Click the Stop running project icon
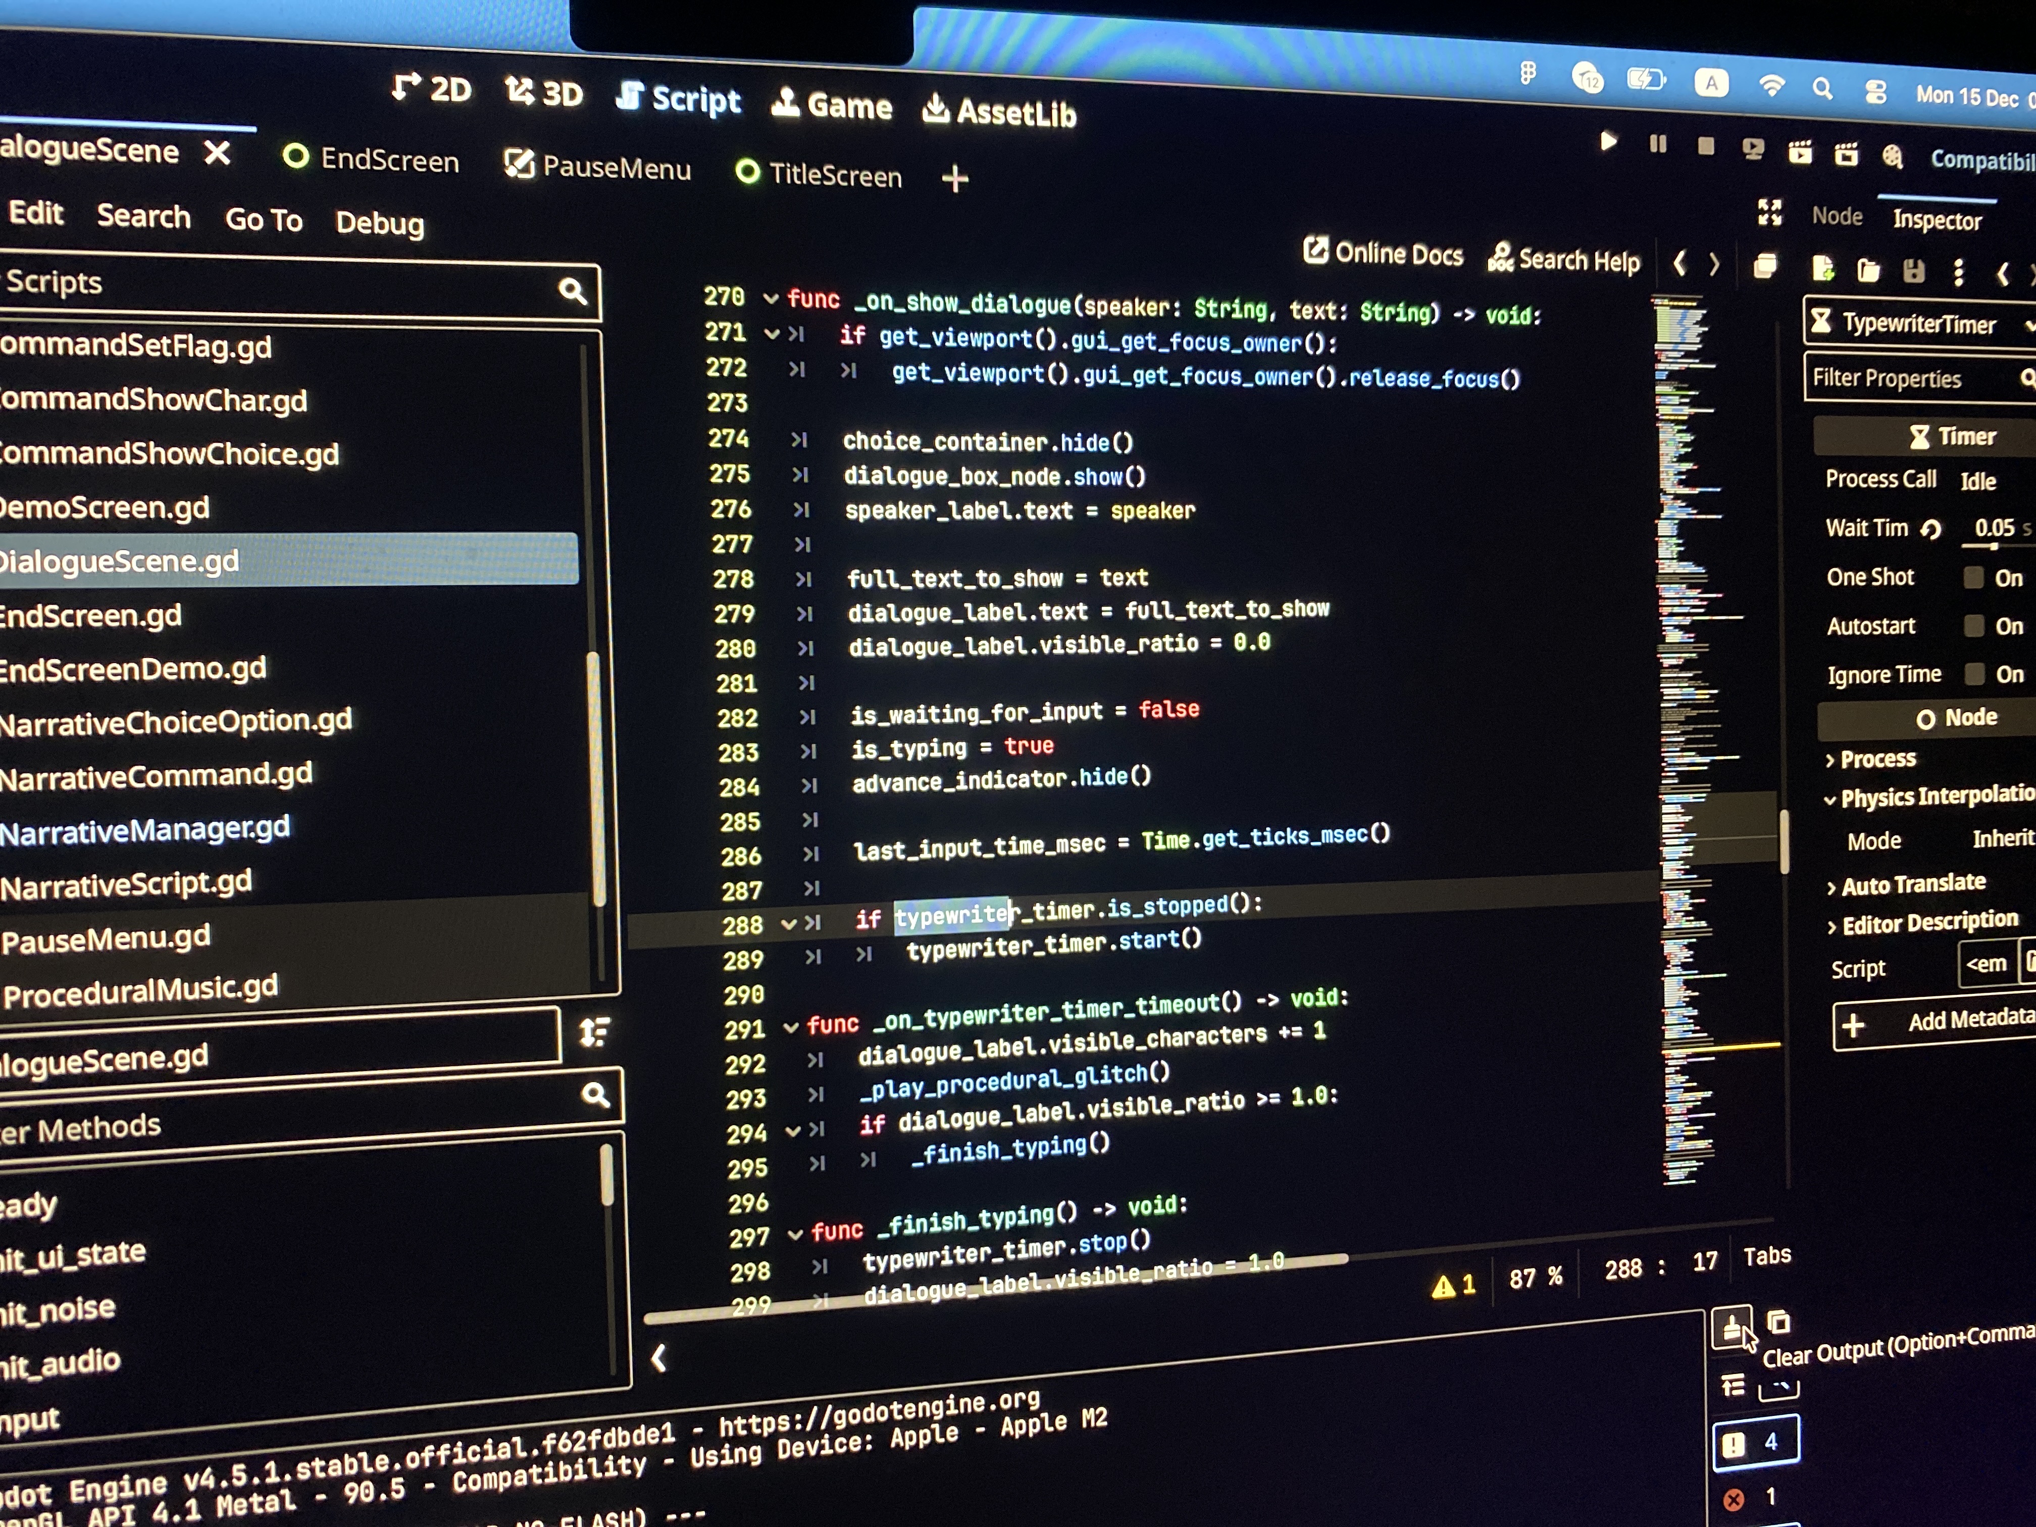 click(x=1706, y=146)
